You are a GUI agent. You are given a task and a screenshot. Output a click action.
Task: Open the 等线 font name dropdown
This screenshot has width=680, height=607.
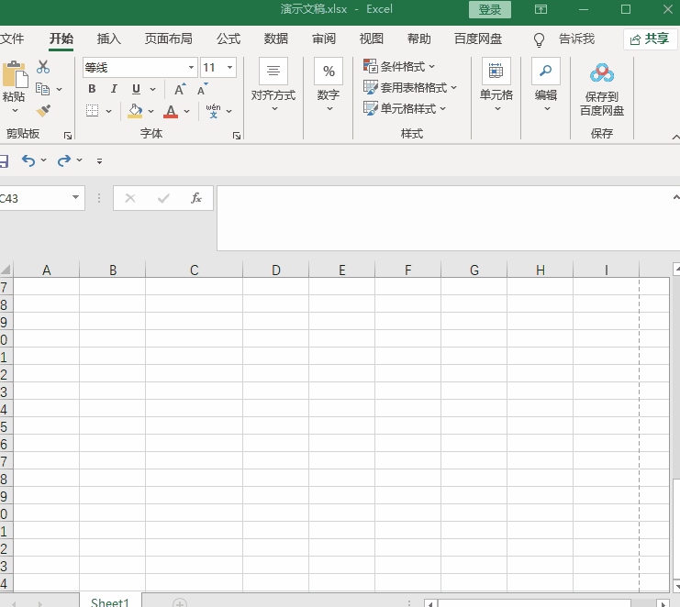point(191,68)
